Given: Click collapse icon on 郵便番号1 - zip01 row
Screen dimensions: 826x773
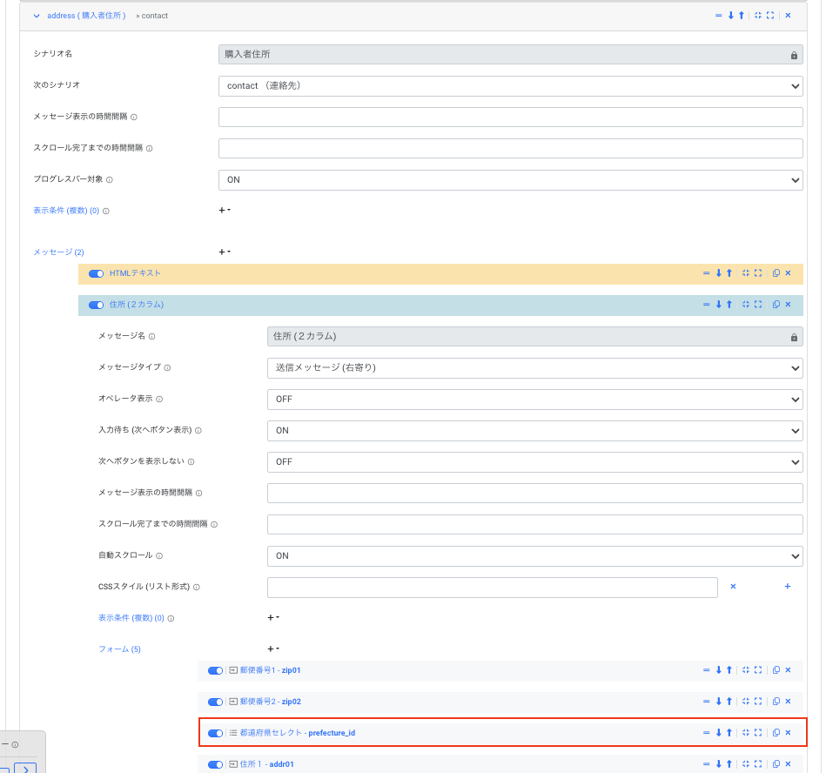Looking at the screenshot, I should 746,670.
